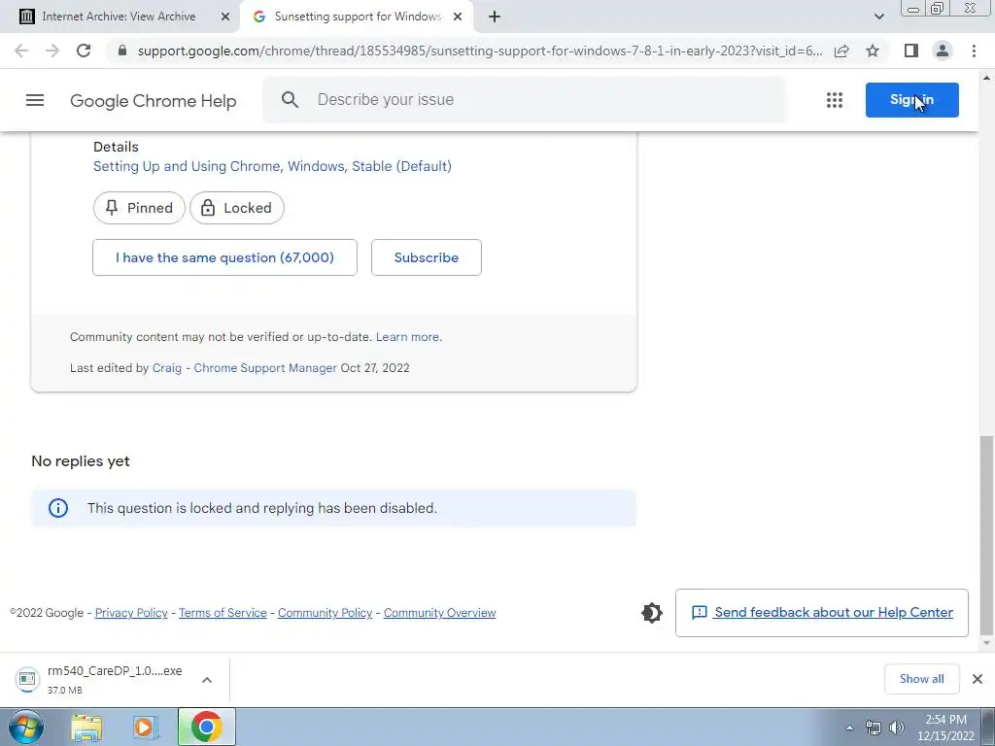Show all downloads
Viewport: 995px width, 746px height.
click(921, 679)
